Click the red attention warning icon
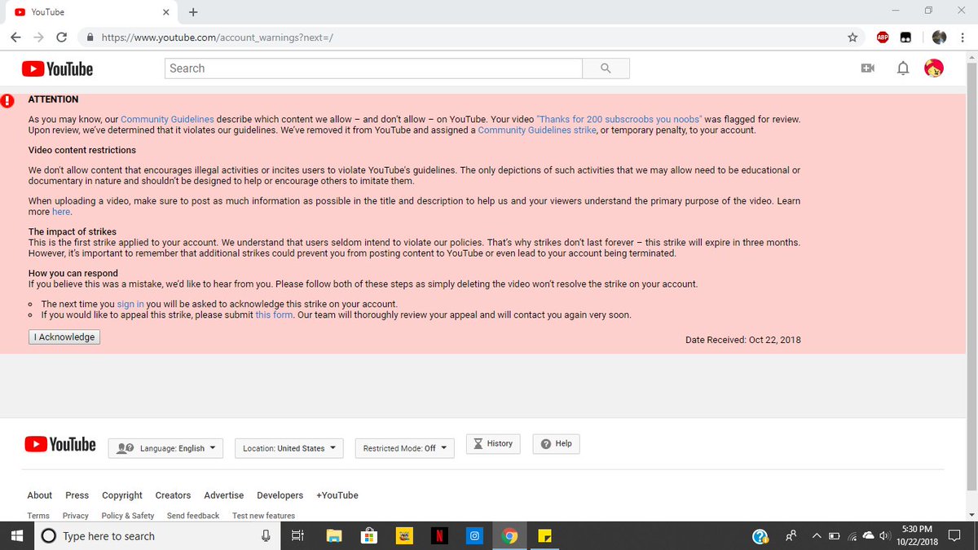This screenshot has width=978, height=550. [x=7, y=101]
